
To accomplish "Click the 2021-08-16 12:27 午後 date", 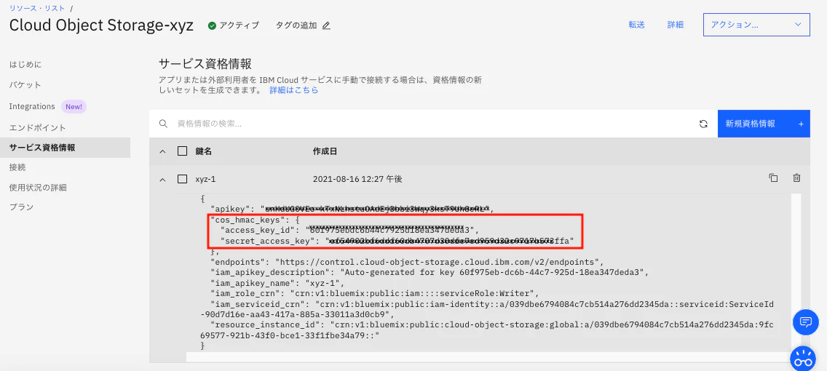I will pos(357,179).
